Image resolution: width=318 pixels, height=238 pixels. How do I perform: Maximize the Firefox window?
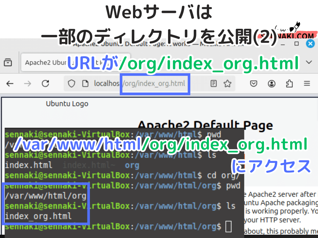coord(297,43)
